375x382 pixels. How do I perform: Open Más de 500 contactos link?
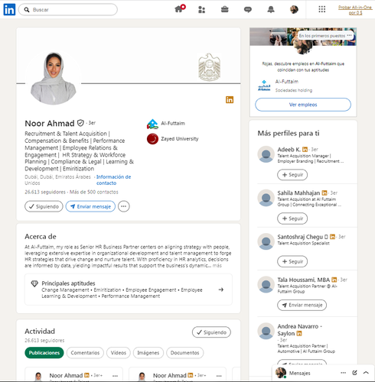(94, 192)
